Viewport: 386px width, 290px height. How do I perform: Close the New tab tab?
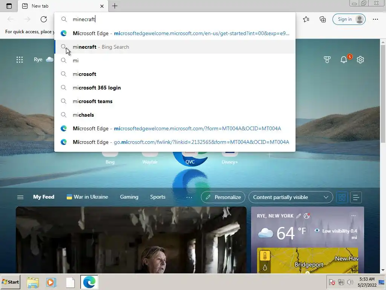tap(102, 6)
